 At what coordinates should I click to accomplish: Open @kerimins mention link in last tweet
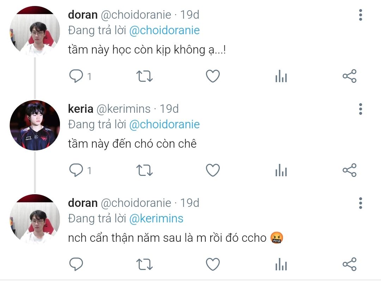pos(156,219)
